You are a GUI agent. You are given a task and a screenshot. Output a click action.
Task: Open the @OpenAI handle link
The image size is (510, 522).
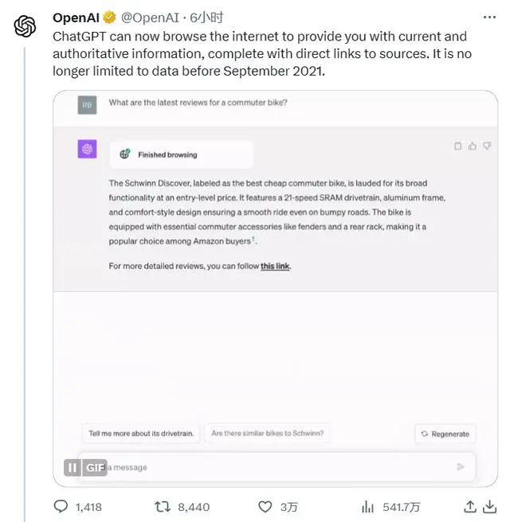[x=151, y=17]
